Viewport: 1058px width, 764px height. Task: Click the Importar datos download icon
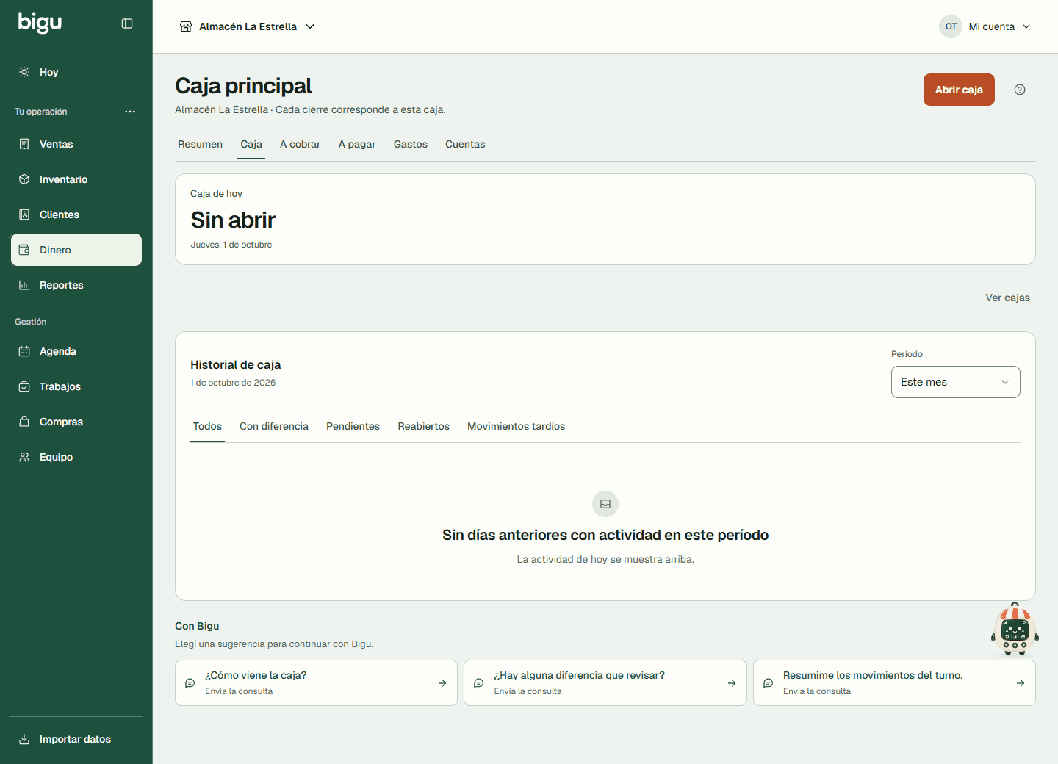coord(24,739)
